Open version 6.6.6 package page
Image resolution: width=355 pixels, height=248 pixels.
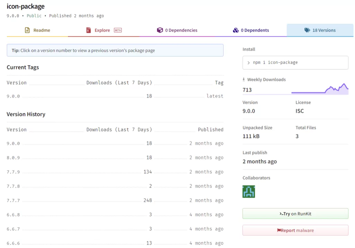(x=13, y=243)
